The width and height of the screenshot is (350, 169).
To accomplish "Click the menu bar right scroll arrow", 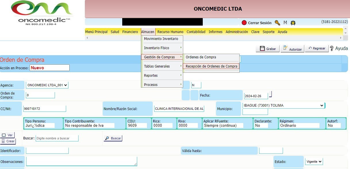I will (341, 38).
